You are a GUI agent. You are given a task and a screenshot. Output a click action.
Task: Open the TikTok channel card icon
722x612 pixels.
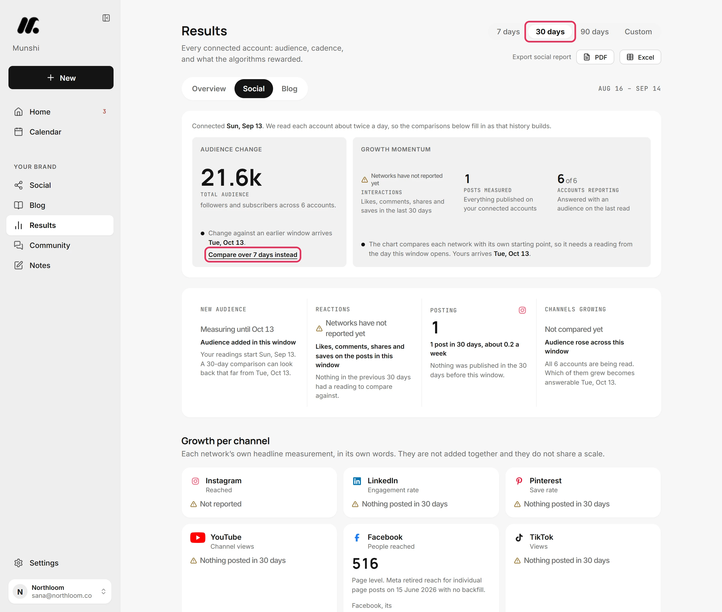(519, 537)
